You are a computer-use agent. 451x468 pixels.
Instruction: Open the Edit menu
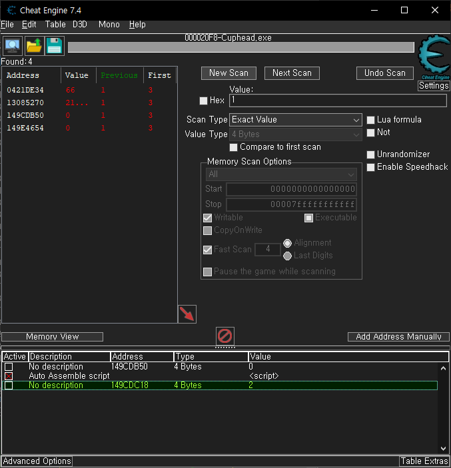click(x=29, y=25)
